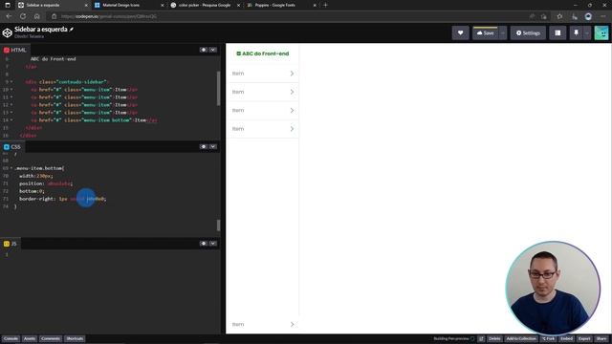Open pen Settings

coord(528,33)
